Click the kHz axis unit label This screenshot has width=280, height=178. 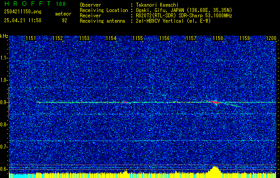pos(4,36)
